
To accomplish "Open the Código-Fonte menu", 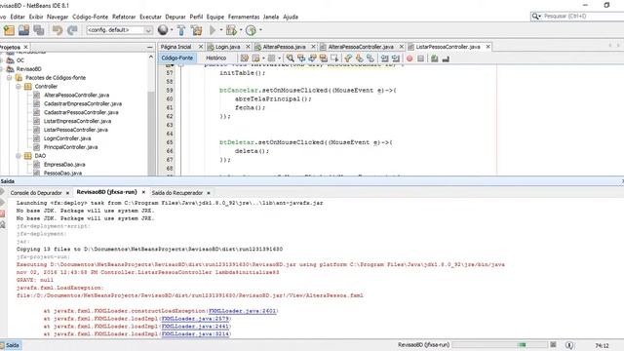I will point(91,17).
